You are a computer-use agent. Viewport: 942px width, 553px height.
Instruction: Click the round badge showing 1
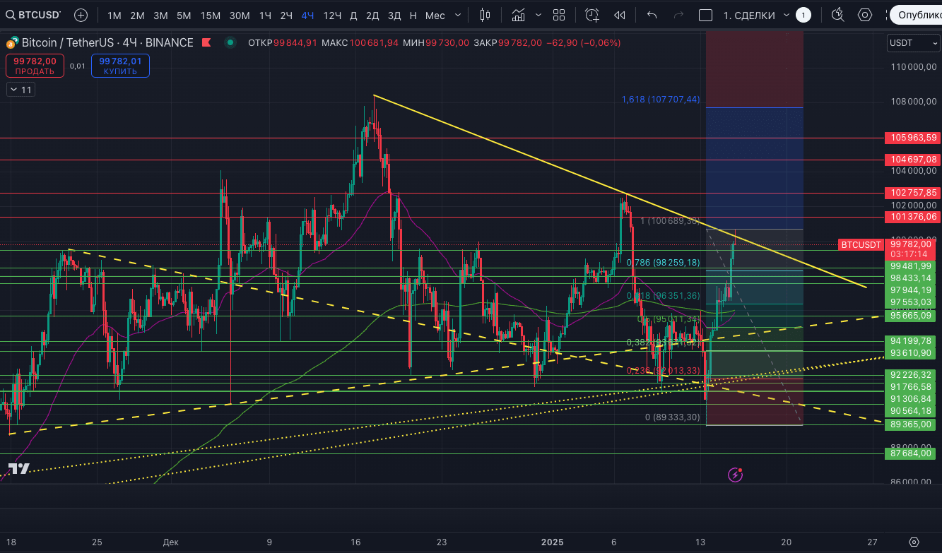click(803, 15)
